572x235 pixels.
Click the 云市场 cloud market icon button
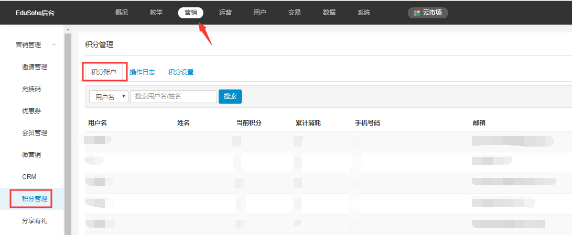click(x=427, y=13)
